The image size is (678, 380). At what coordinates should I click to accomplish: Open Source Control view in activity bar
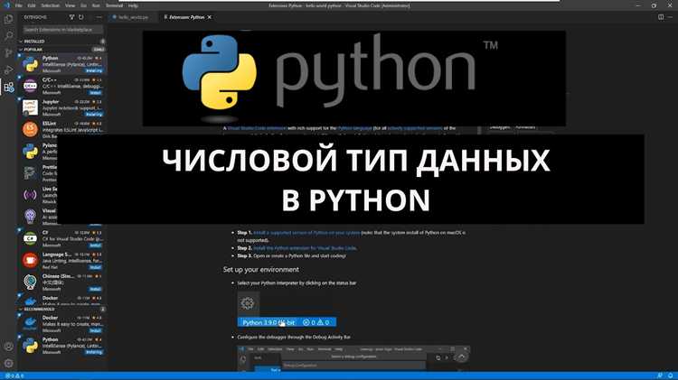click(9, 52)
